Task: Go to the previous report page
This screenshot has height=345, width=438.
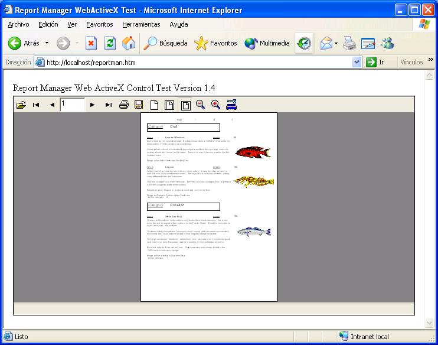Action: point(51,105)
